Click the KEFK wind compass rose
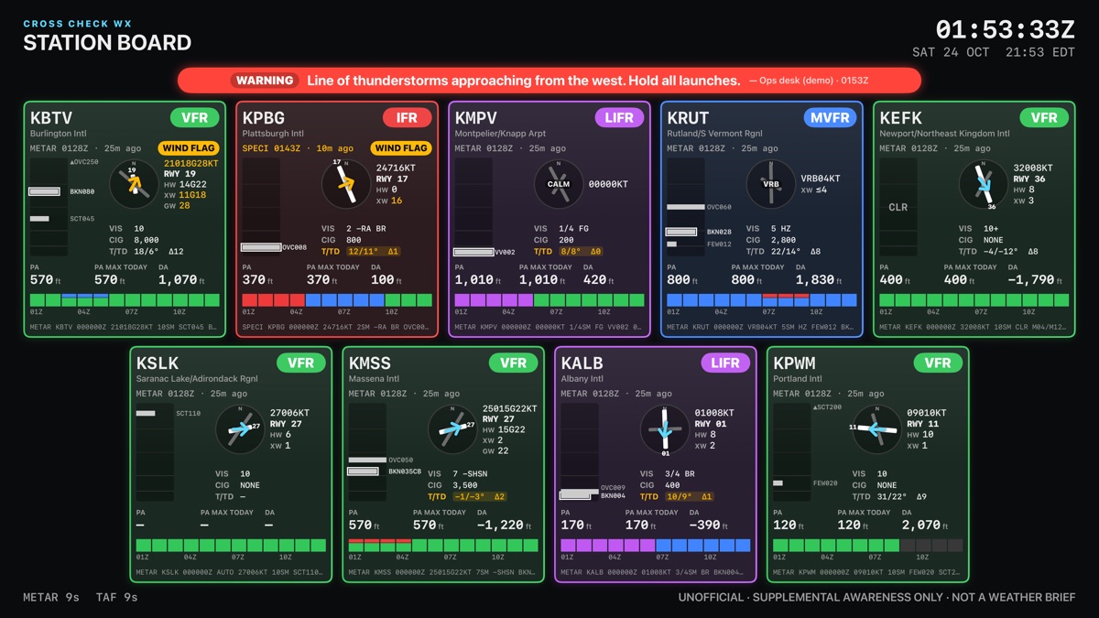Image resolution: width=1099 pixels, height=618 pixels. [x=983, y=184]
